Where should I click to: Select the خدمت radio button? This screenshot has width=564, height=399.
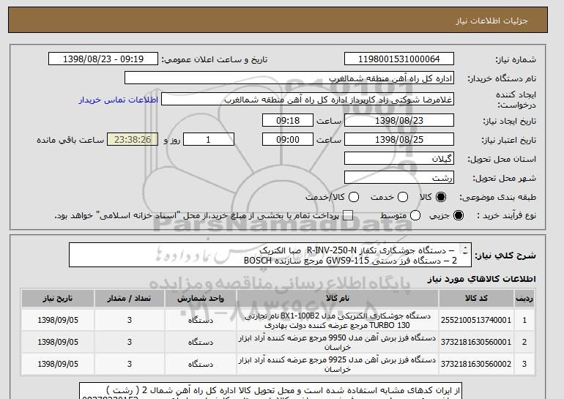(x=403, y=197)
